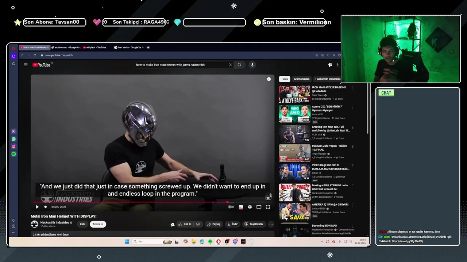Like the video with thumbs up 452 B
467x262 pixels.
tap(184, 224)
